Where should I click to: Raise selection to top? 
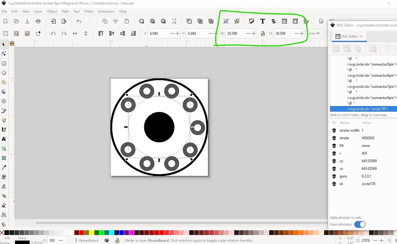click(x=101, y=33)
